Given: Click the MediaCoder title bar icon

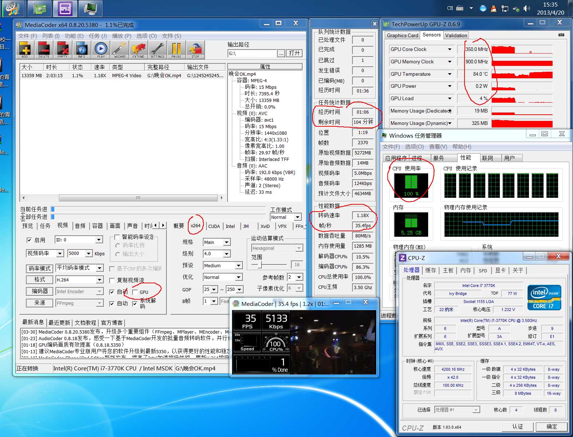Looking at the screenshot, I should (x=19, y=25).
